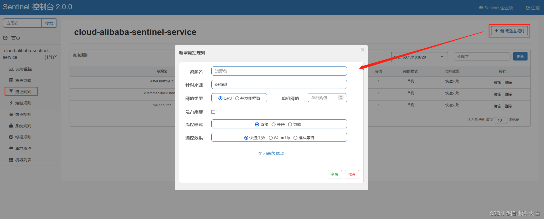
Task: Select 排队等待 flow control effect
Action: [x=295, y=138]
